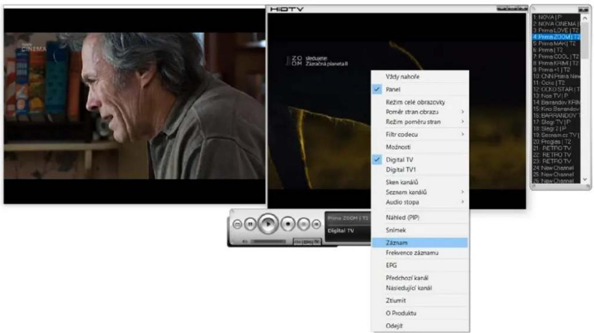The height and width of the screenshot is (333, 594).
Task: Select channel '2: NOVA CINEMA'
Action: click(x=557, y=23)
